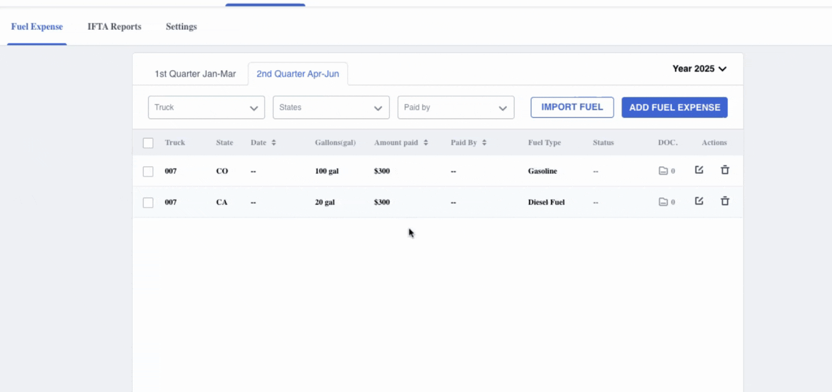
Task: Sort table by Date column arrows
Action: [x=274, y=143]
